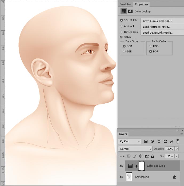
Task: Click the Color Lookup adjustment icon in Properties
Action: coord(123,11)
